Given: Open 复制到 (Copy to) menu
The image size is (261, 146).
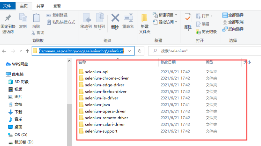Looking at the screenshot, I should pos(99,21).
